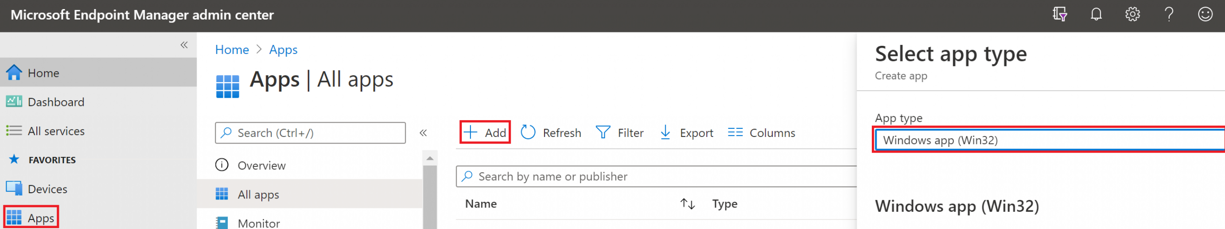
Task: Select Monitor in the Apps menu
Action: tap(310, 222)
